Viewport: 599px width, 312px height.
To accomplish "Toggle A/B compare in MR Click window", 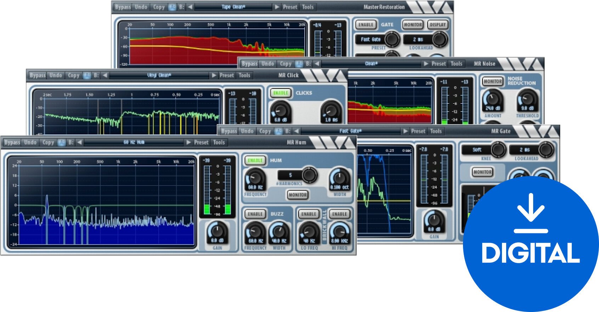I will [87, 75].
